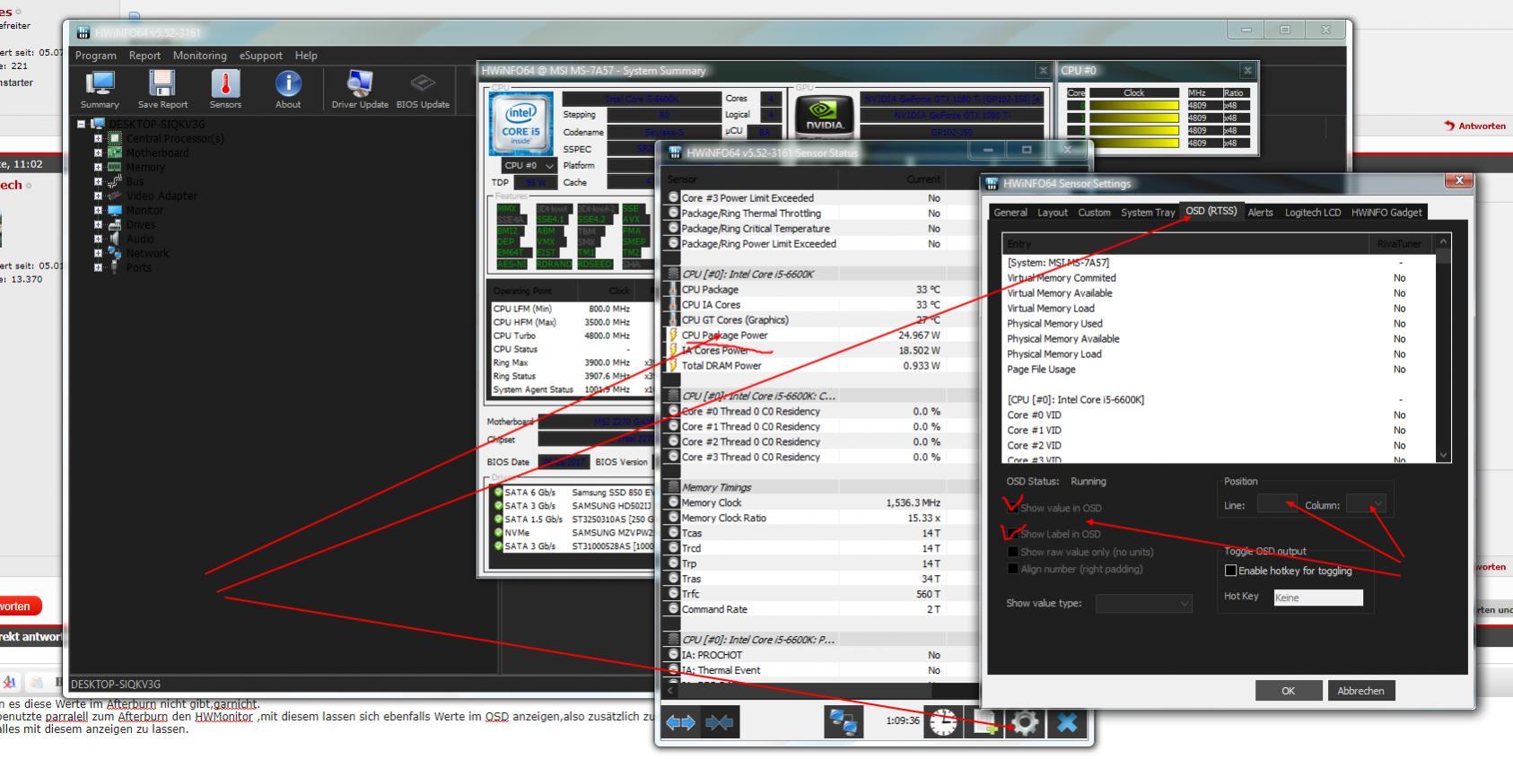
Task: Click the Abbrechen button
Action: click(x=1360, y=691)
